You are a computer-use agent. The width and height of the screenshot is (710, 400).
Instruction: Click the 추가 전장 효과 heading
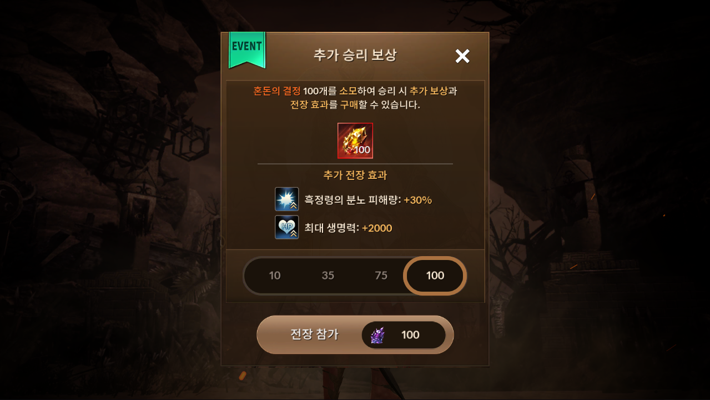355,175
